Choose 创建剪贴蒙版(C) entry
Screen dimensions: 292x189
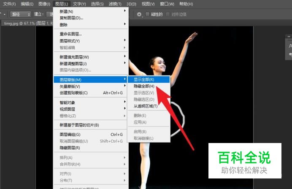(91, 93)
